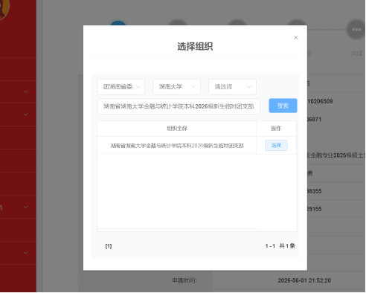Click the 完成 step label
The width and height of the screenshot is (366, 293).
356,54
